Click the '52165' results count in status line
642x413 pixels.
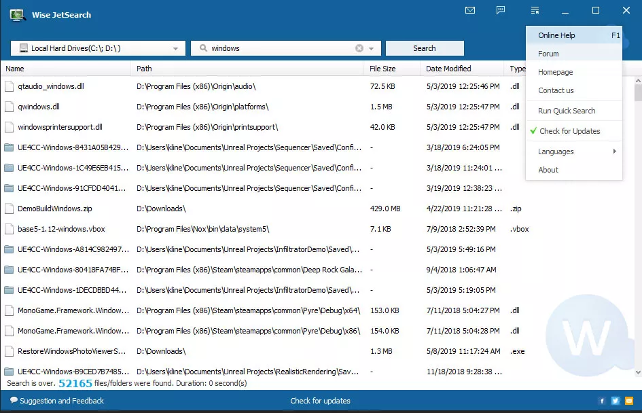tap(75, 384)
